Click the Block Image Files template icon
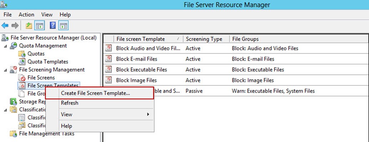369x142 pixels. 109,80
